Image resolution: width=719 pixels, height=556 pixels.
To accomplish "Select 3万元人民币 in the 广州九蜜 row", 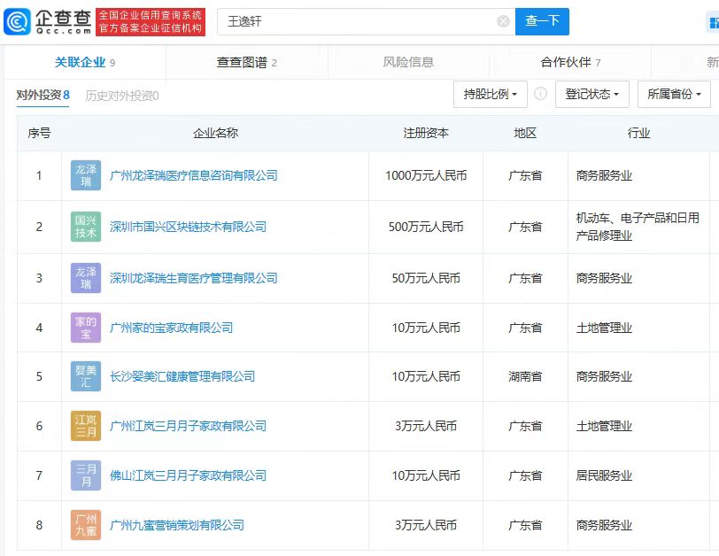I will (x=426, y=525).
